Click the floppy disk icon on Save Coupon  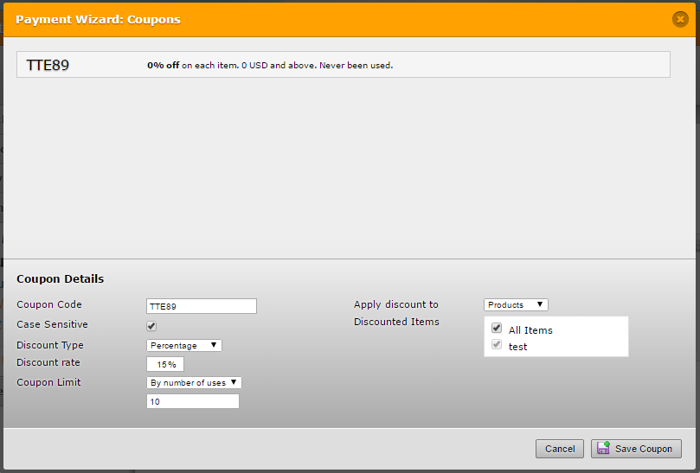[x=603, y=448]
